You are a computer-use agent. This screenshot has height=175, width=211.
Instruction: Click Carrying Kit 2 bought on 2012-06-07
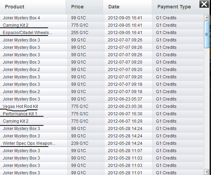tap(15, 121)
